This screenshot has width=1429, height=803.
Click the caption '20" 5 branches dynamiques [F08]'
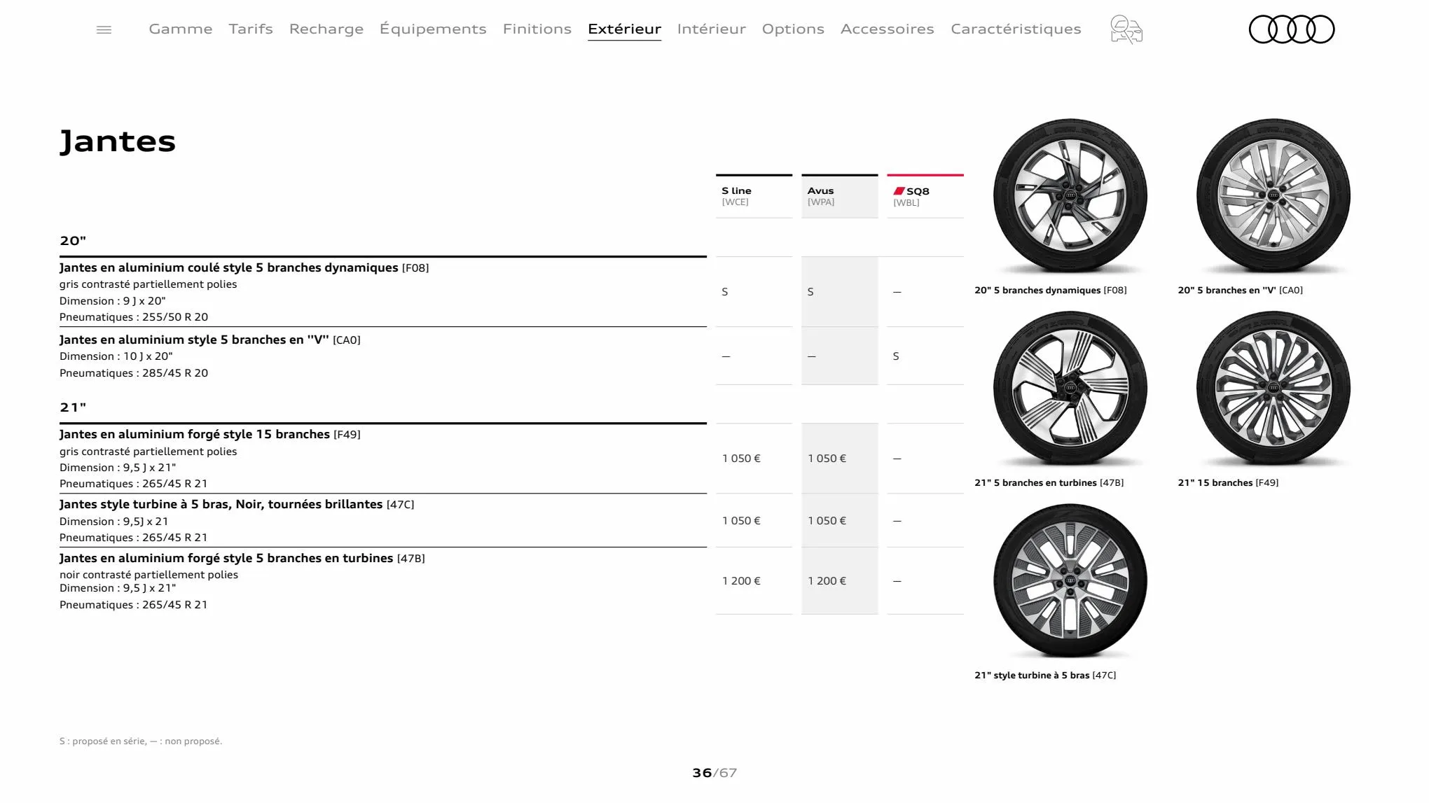click(1051, 290)
